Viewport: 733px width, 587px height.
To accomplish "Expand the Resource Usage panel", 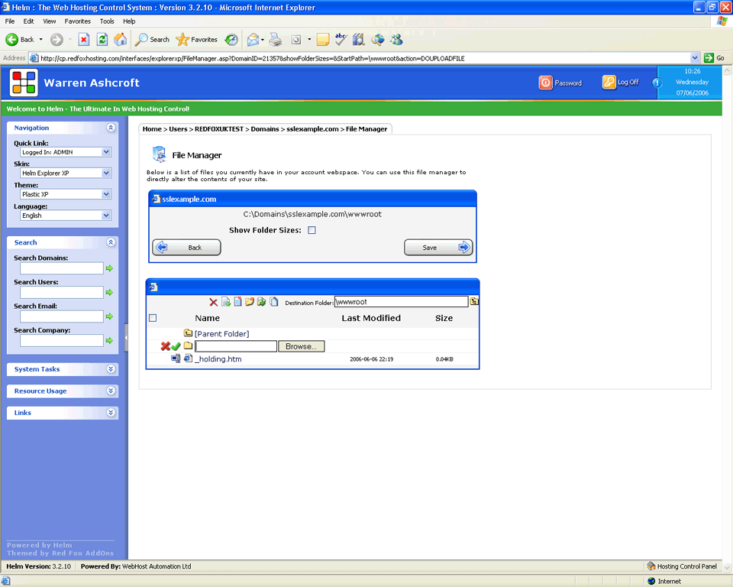I will pos(111,391).
